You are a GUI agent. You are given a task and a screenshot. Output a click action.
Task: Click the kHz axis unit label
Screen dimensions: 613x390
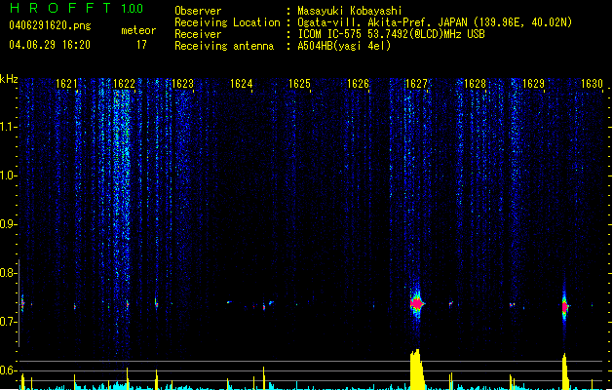9,79
